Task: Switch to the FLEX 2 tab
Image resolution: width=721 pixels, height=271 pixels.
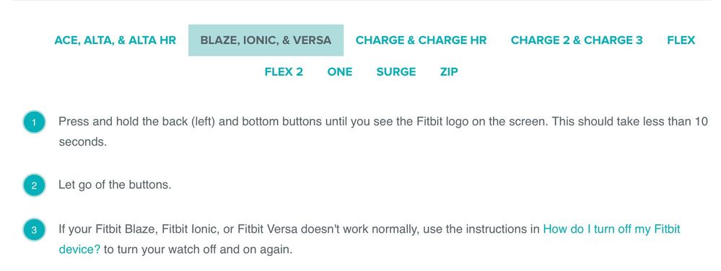Action: click(x=284, y=72)
